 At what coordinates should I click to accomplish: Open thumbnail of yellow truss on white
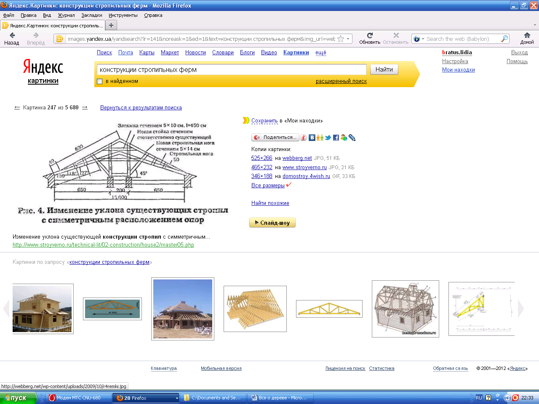coord(329,309)
